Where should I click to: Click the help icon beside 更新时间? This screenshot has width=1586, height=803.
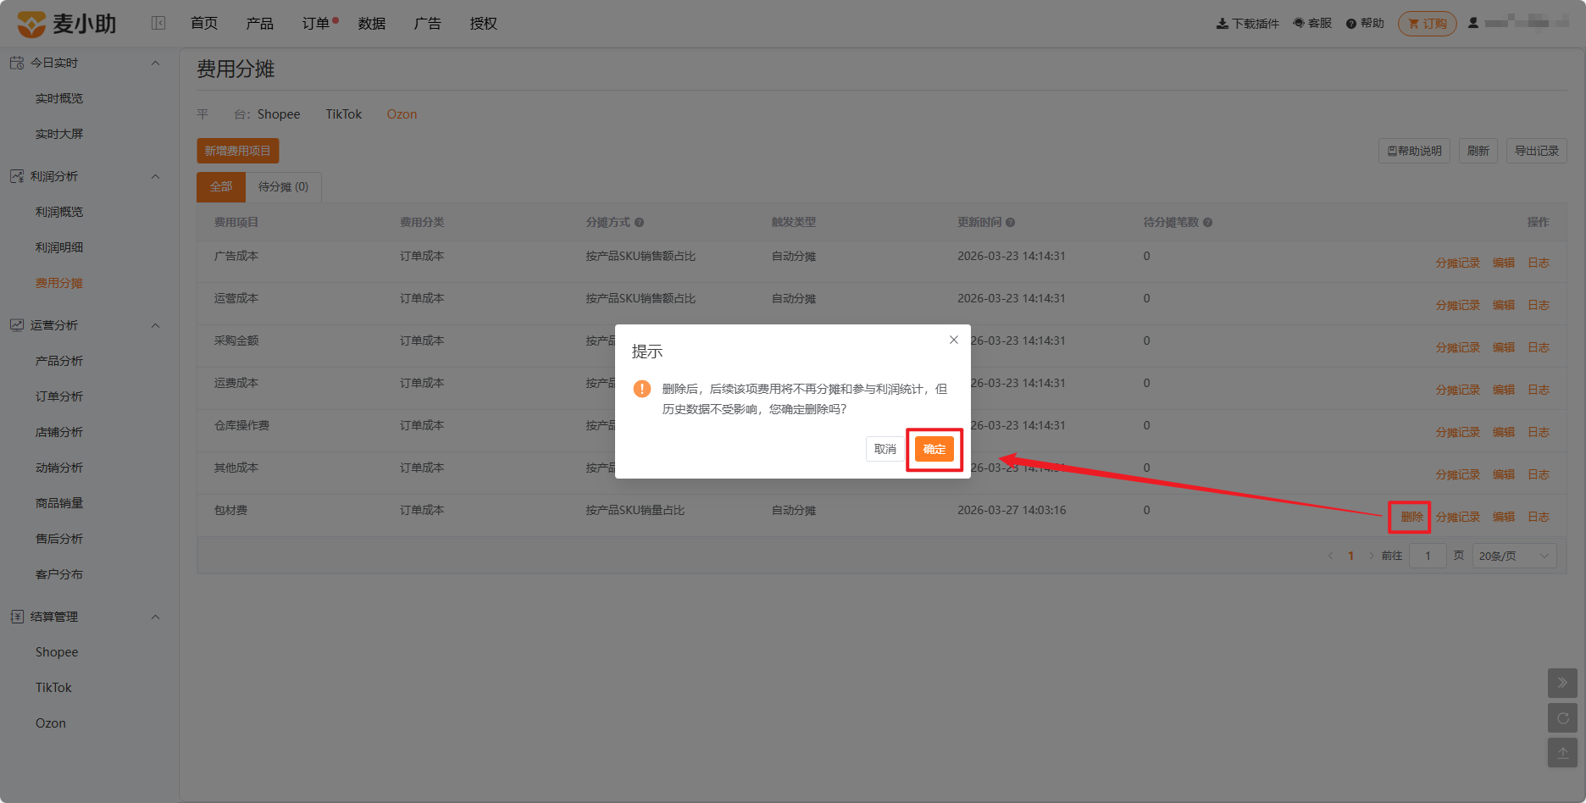1011,223
